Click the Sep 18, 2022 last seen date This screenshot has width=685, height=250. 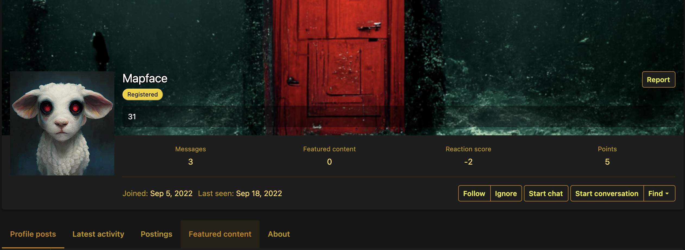(x=259, y=193)
